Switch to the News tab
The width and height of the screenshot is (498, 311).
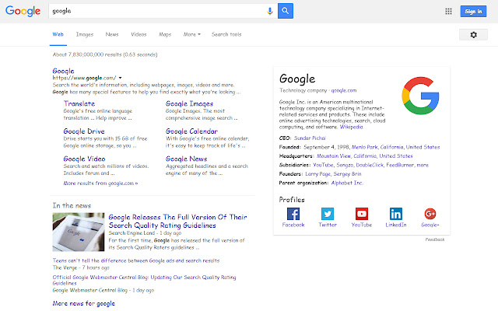click(x=112, y=34)
